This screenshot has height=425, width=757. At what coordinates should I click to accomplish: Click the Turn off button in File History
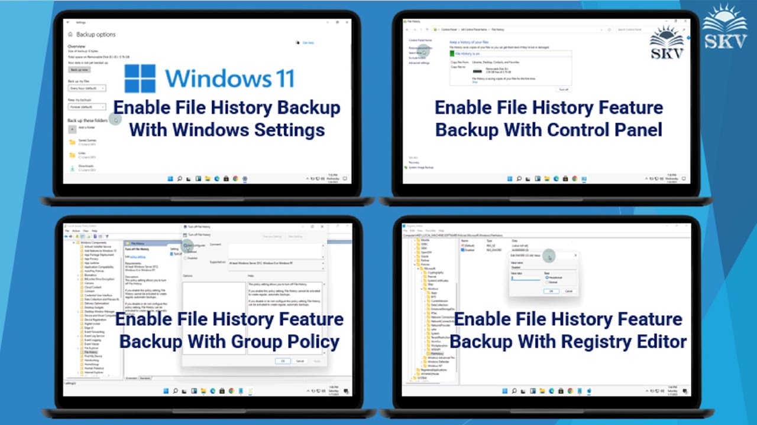pos(564,90)
